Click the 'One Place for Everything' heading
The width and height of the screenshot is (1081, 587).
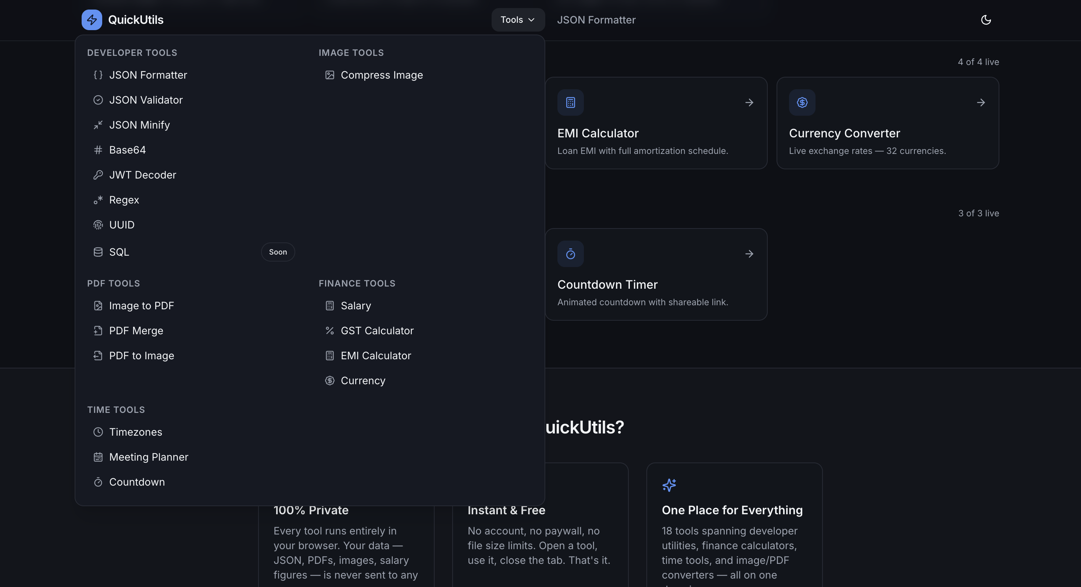point(732,510)
